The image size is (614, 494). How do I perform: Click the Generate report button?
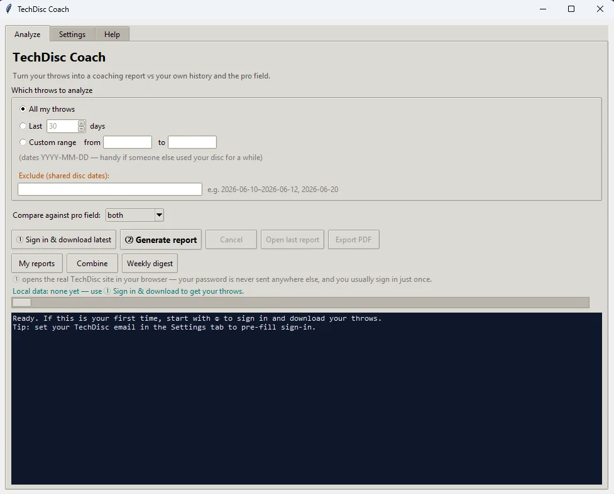click(x=161, y=239)
